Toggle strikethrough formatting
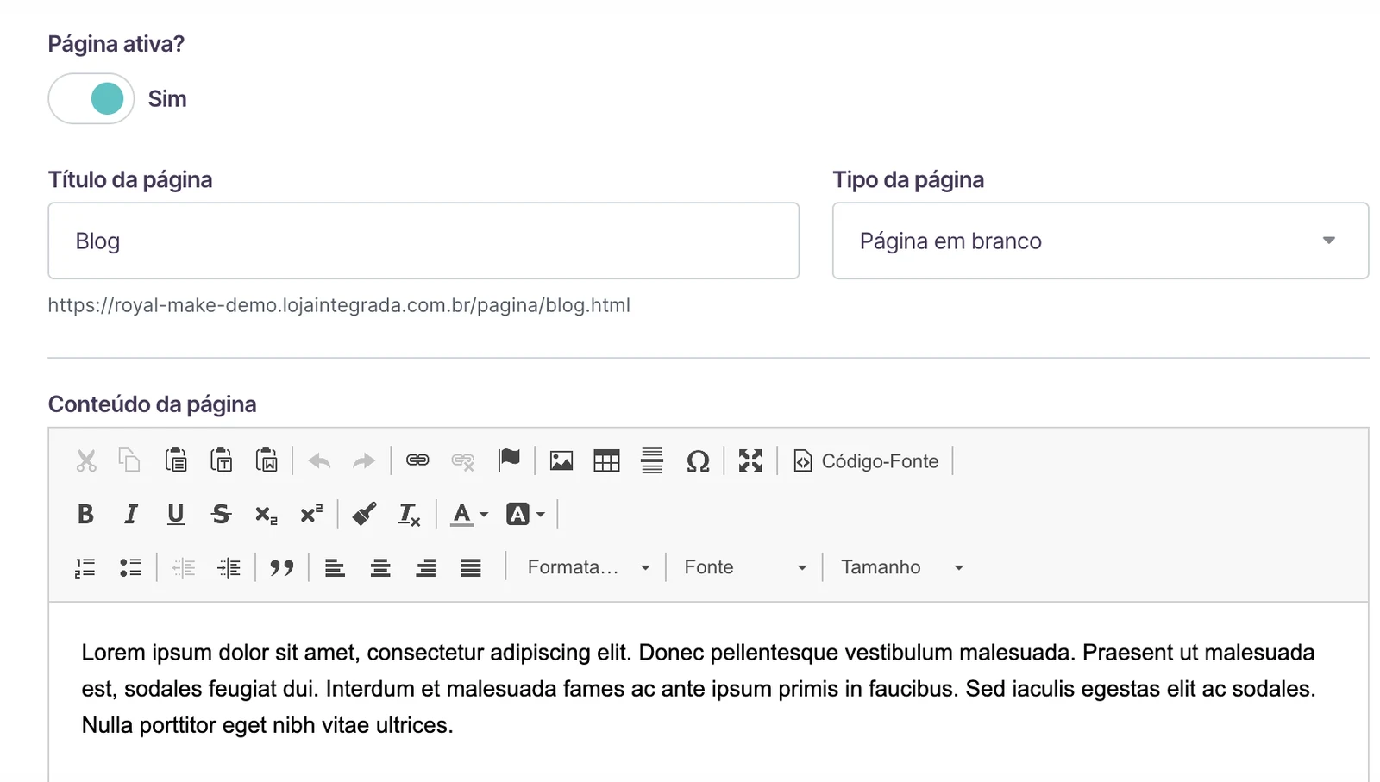Image resolution: width=1380 pixels, height=782 pixels. tap(221, 514)
